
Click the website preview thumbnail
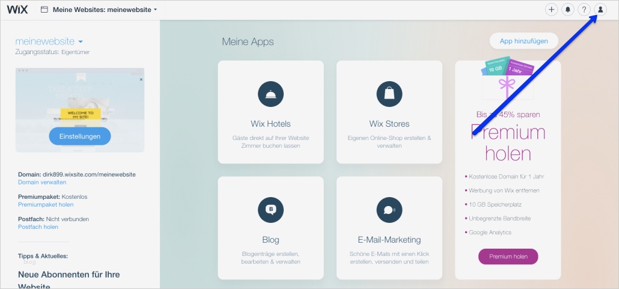coord(80,110)
